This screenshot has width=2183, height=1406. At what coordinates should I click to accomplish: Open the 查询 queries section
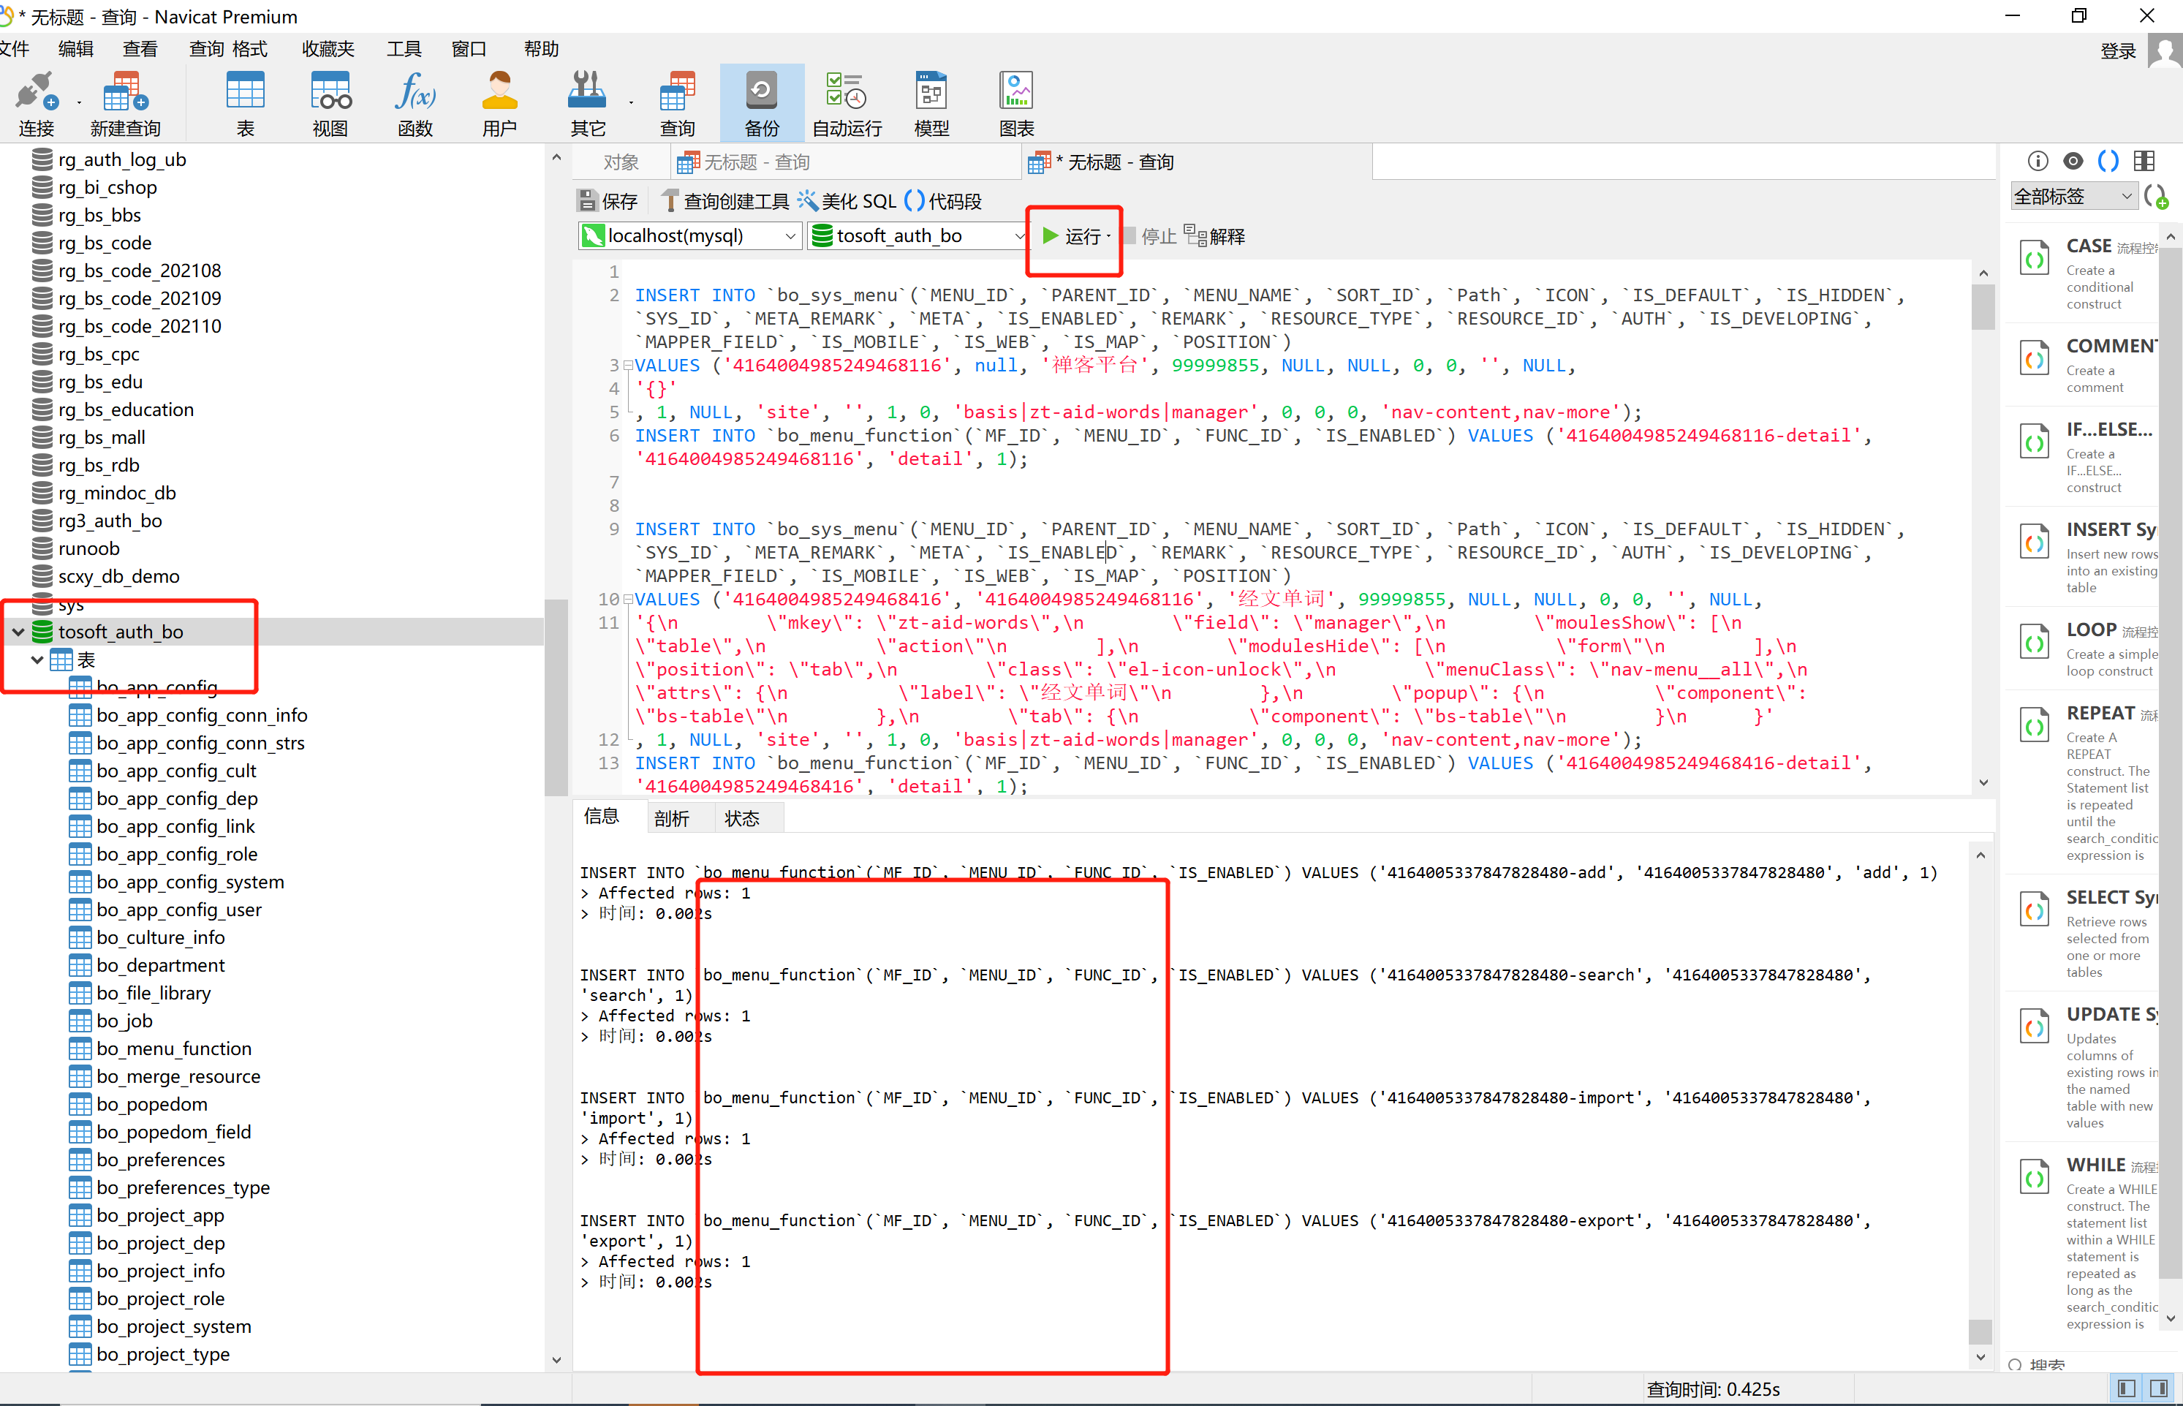click(x=677, y=103)
